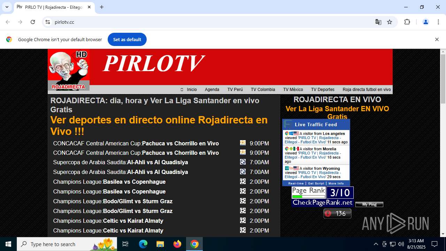This screenshot has height=251, width=446.
Task: Click the My Ping button
Action: [x=369, y=204]
